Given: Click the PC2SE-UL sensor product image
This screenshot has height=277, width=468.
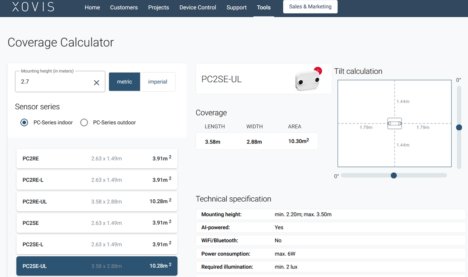Looking at the screenshot, I should (x=308, y=79).
